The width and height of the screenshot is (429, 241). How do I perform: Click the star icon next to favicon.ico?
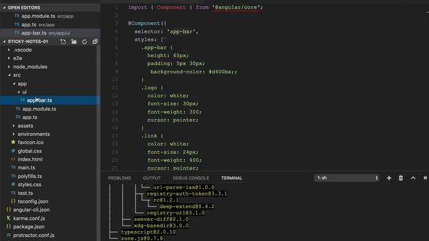coord(13,142)
